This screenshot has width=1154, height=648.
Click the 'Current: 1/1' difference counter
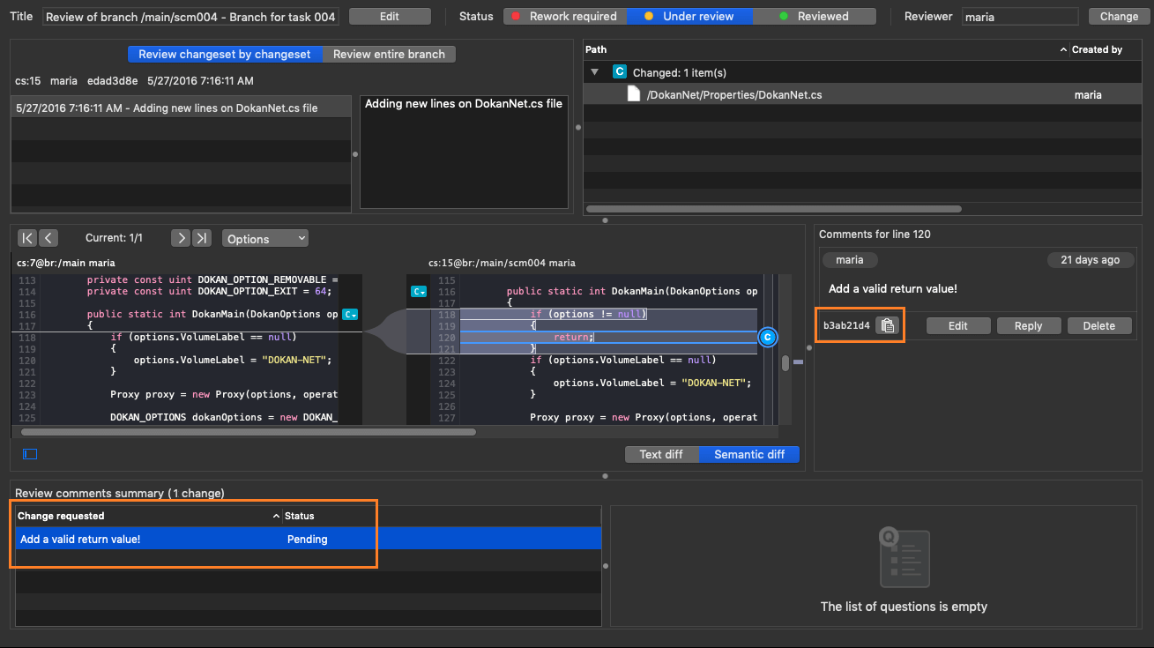point(114,238)
